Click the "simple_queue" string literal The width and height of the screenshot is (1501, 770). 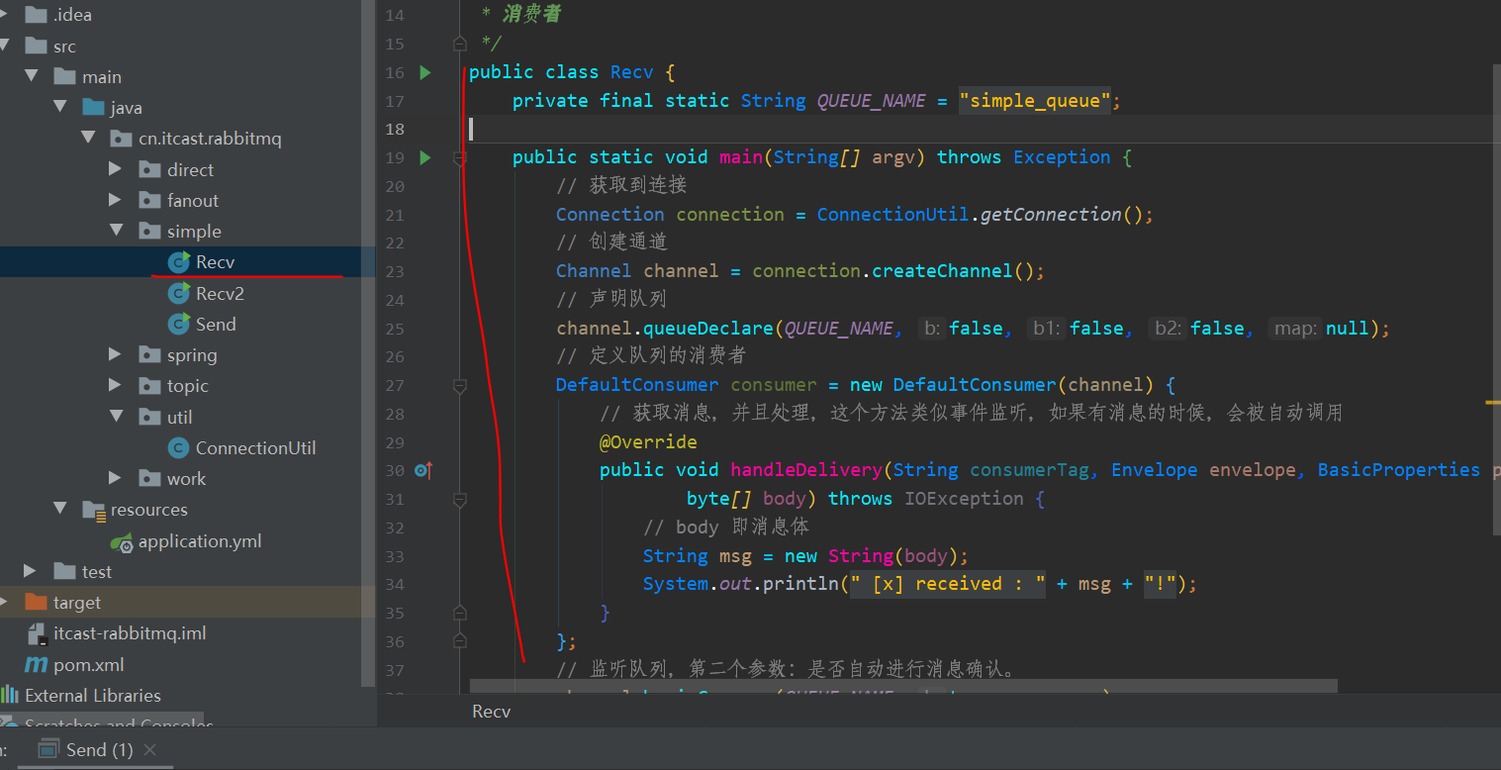1035,101
